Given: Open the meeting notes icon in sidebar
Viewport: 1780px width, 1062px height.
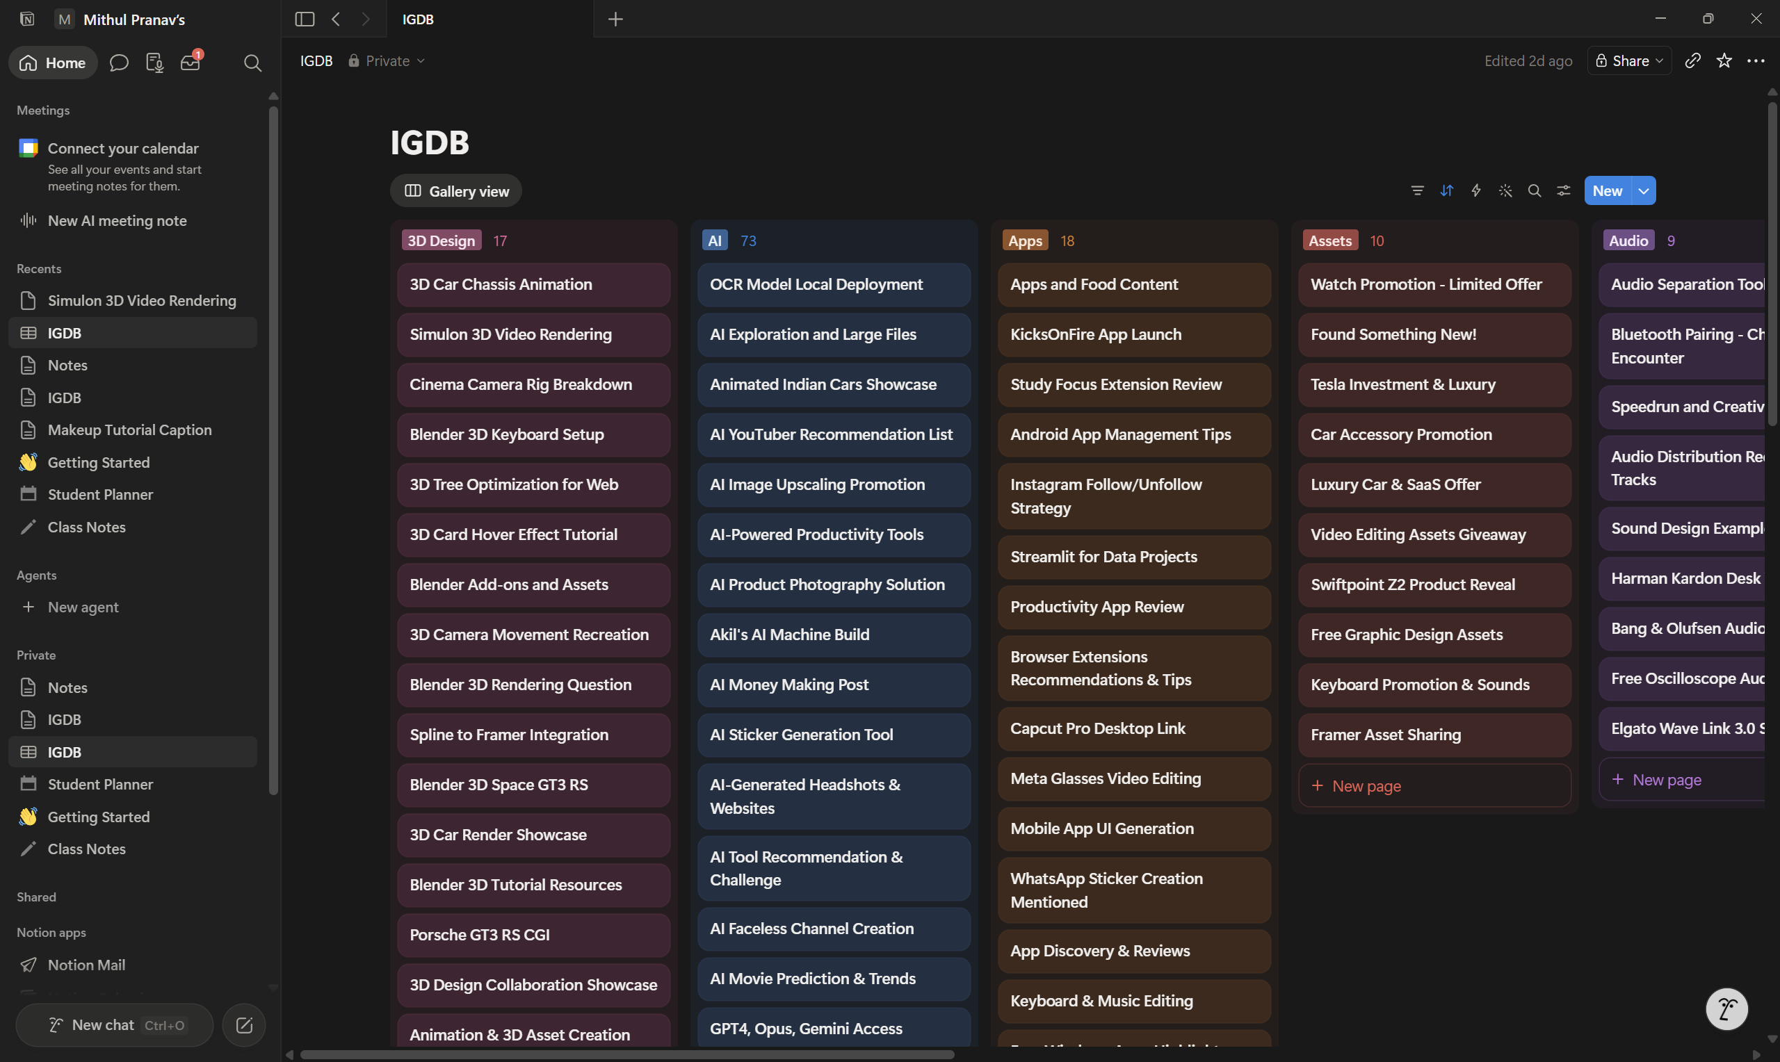Looking at the screenshot, I should (154, 63).
